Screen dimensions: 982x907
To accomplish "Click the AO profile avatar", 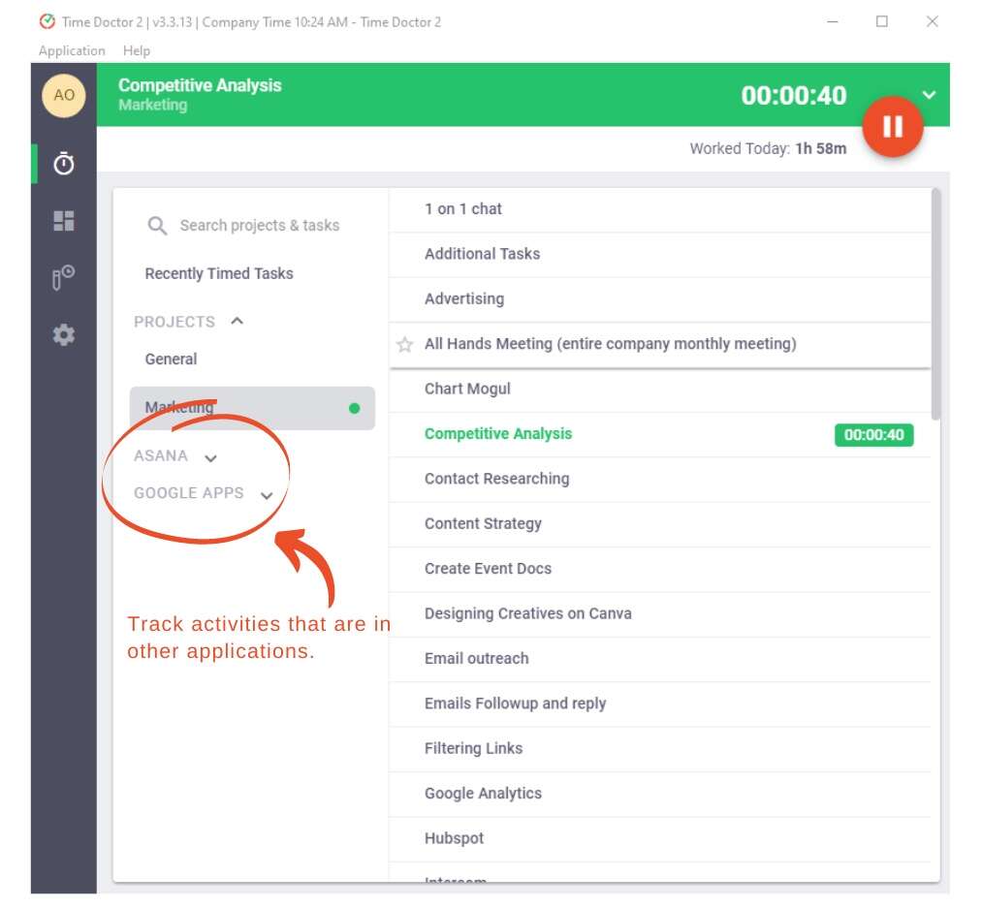I will click(64, 96).
